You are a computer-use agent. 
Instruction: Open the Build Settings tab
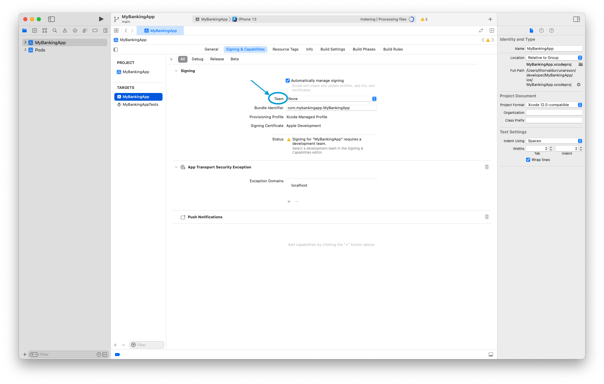[x=333, y=49]
